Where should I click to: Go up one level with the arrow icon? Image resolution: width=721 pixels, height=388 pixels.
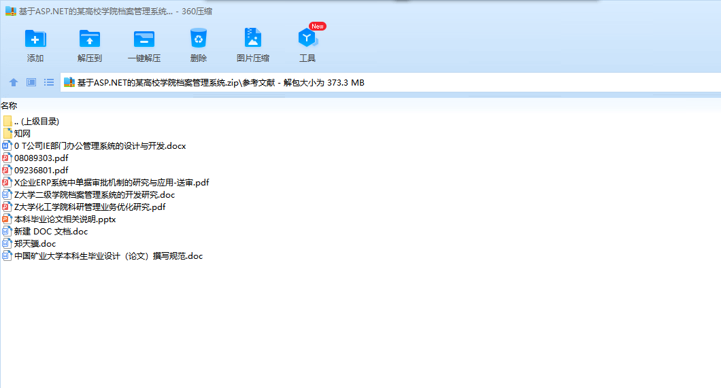pos(14,82)
